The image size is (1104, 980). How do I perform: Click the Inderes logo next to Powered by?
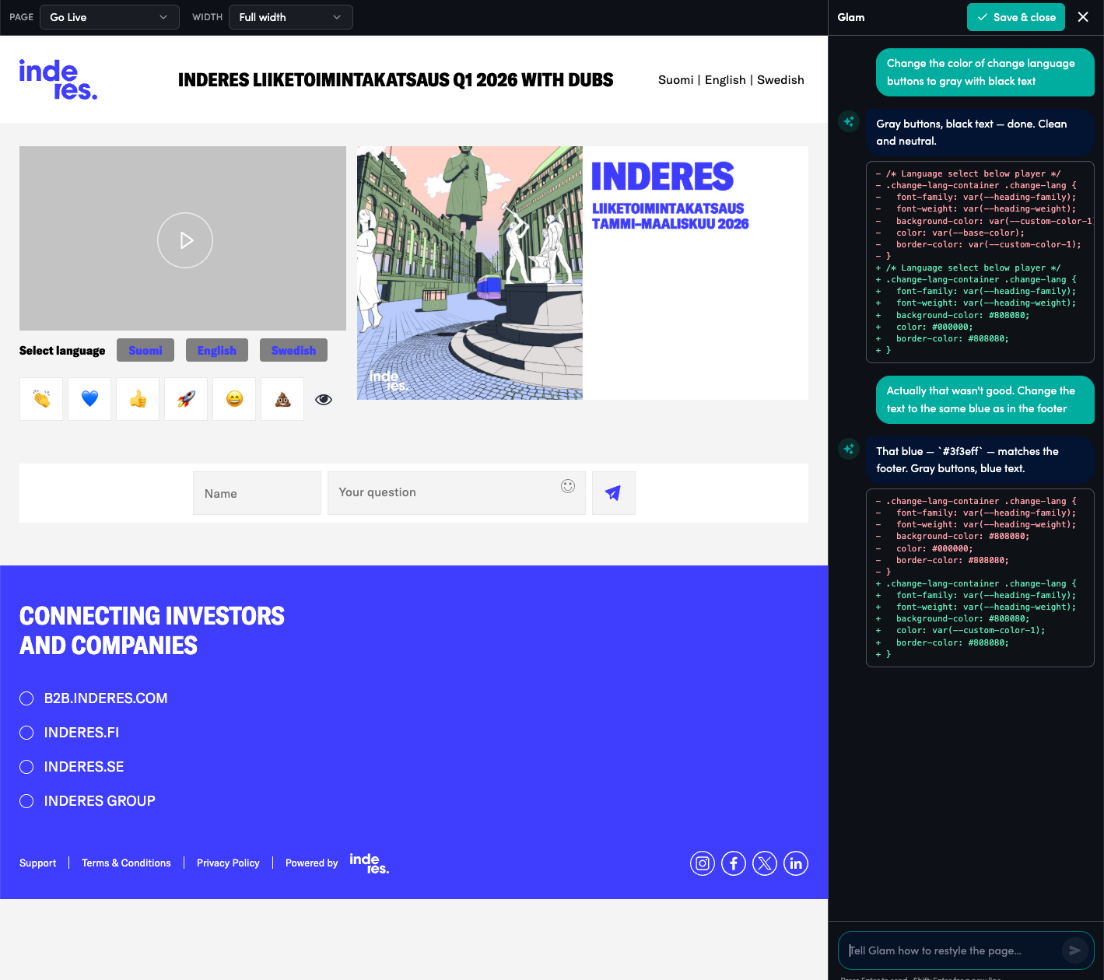coord(370,863)
